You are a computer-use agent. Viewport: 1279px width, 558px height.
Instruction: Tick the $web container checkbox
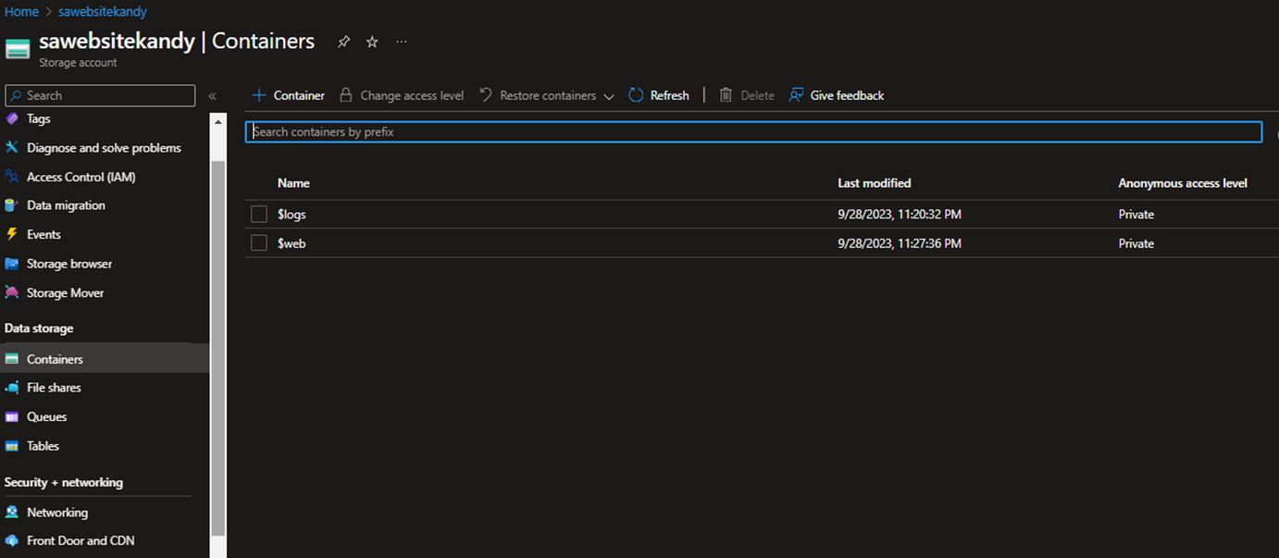pyautogui.click(x=259, y=243)
